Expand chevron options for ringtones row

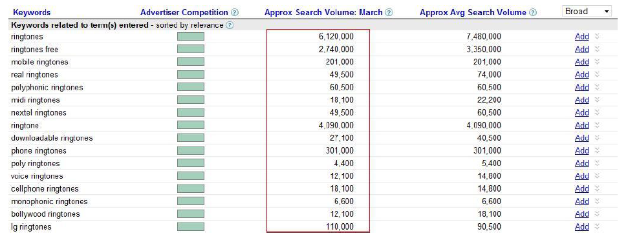point(597,36)
